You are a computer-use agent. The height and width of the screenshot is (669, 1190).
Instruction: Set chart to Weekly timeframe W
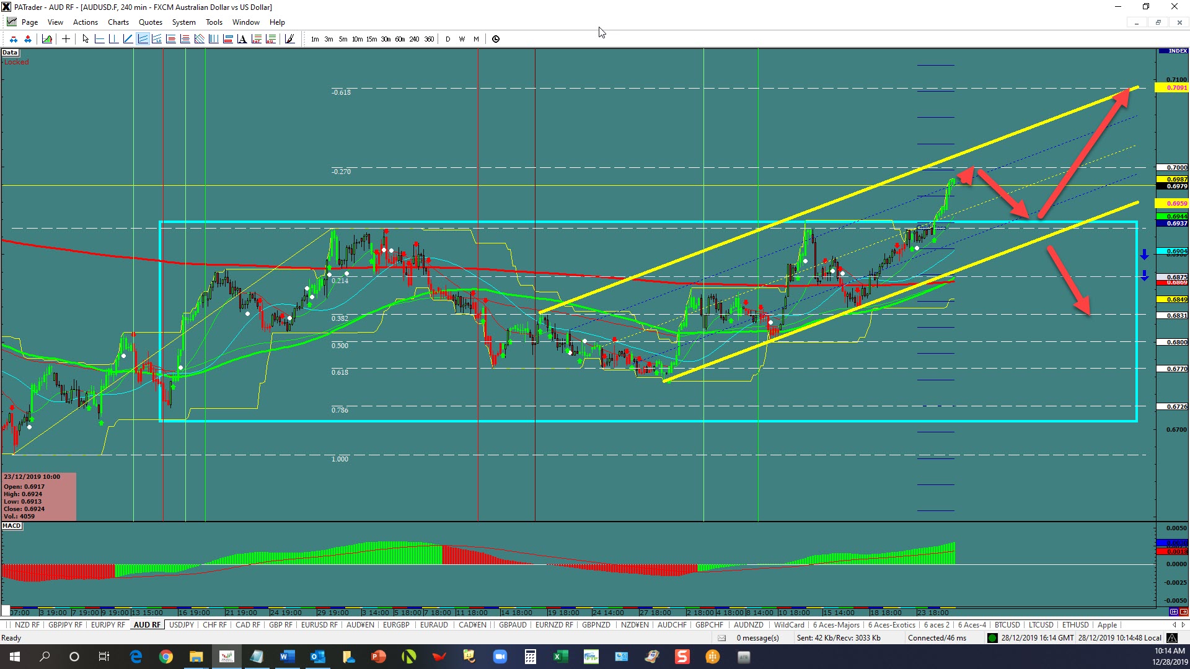click(x=462, y=39)
